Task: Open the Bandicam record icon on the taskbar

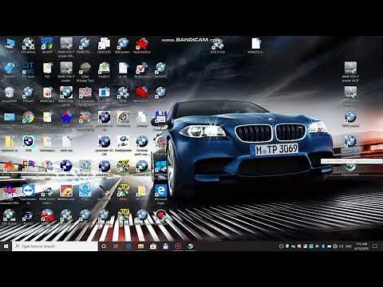Action: pos(177,246)
